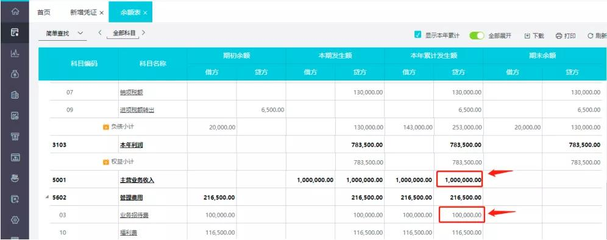The image size is (607, 240).
Task: Click sub-account code 03
Action: [63, 215]
